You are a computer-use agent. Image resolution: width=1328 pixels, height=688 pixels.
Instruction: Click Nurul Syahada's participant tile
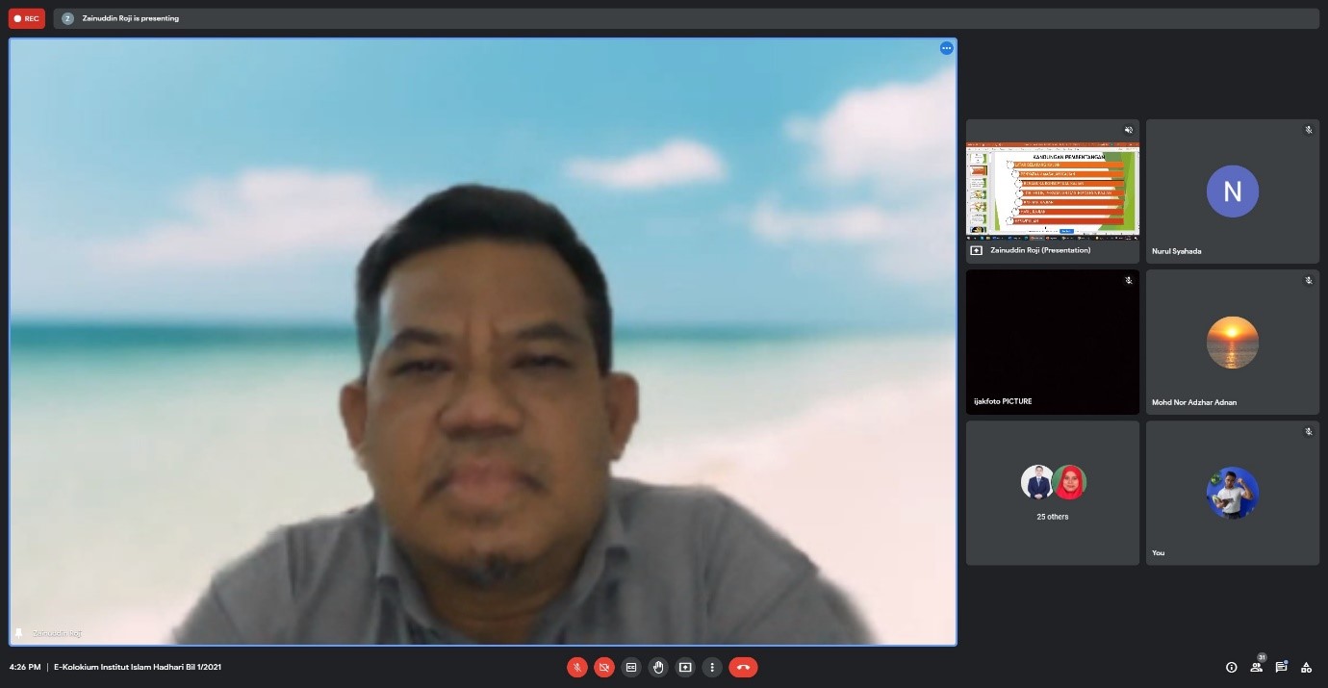coord(1232,191)
